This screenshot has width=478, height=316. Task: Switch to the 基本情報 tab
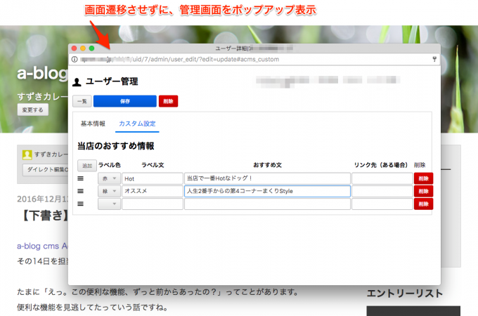point(93,124)
